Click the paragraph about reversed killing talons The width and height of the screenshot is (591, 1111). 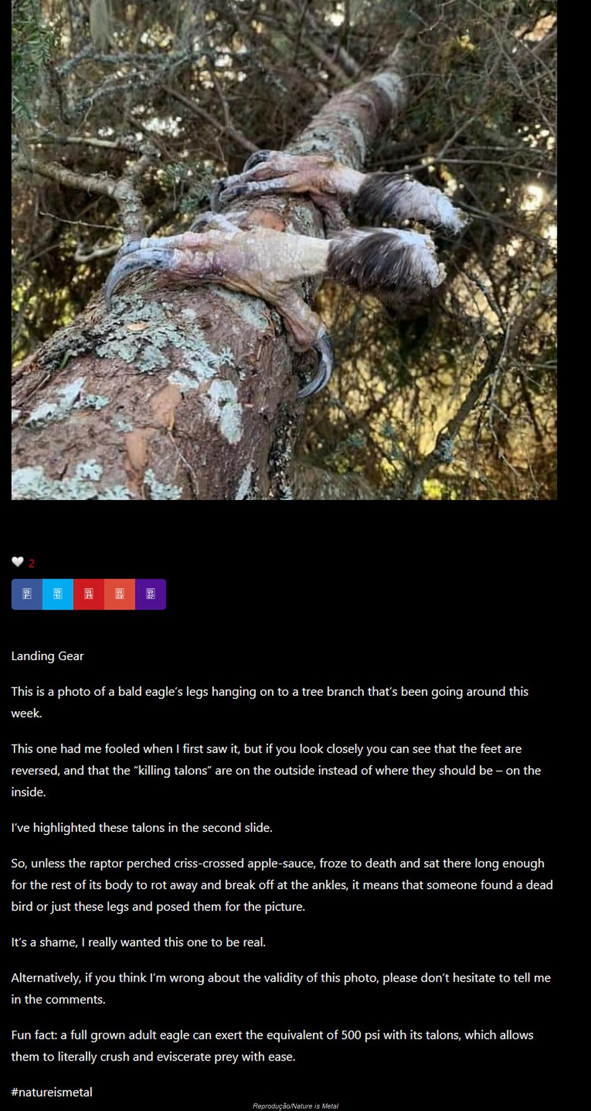[276, 770]
